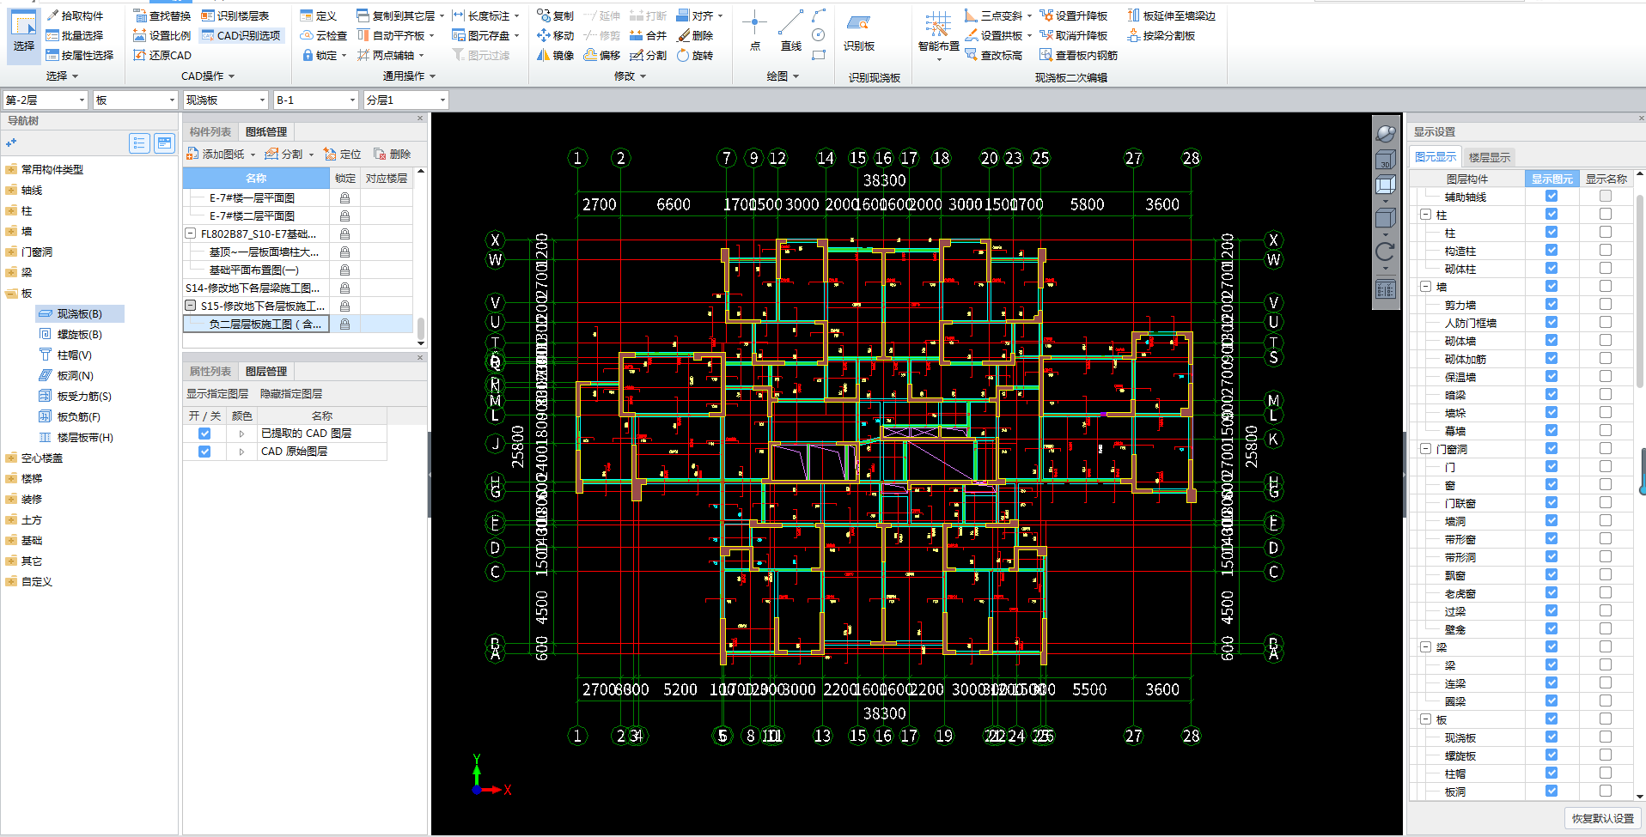Click 添加图纸 button
Viewport: 1646px width, 837px height.
point(221,154)
